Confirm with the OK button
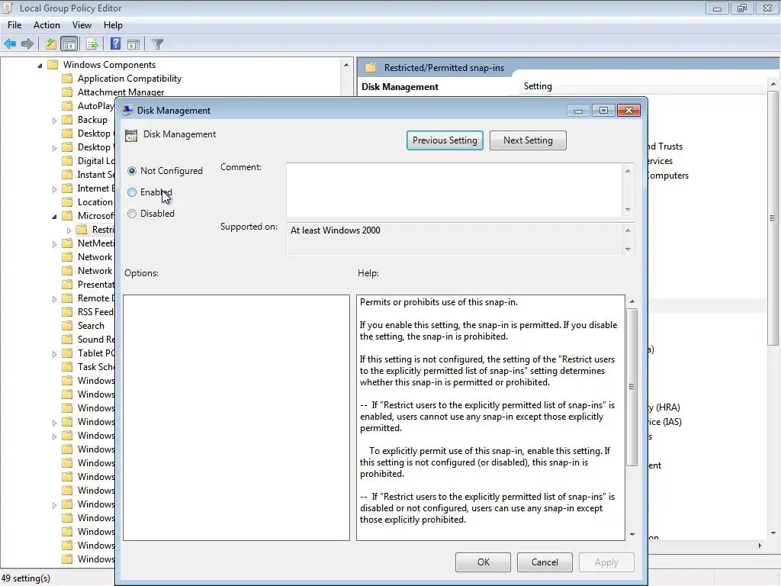 (x=483, y=562)
